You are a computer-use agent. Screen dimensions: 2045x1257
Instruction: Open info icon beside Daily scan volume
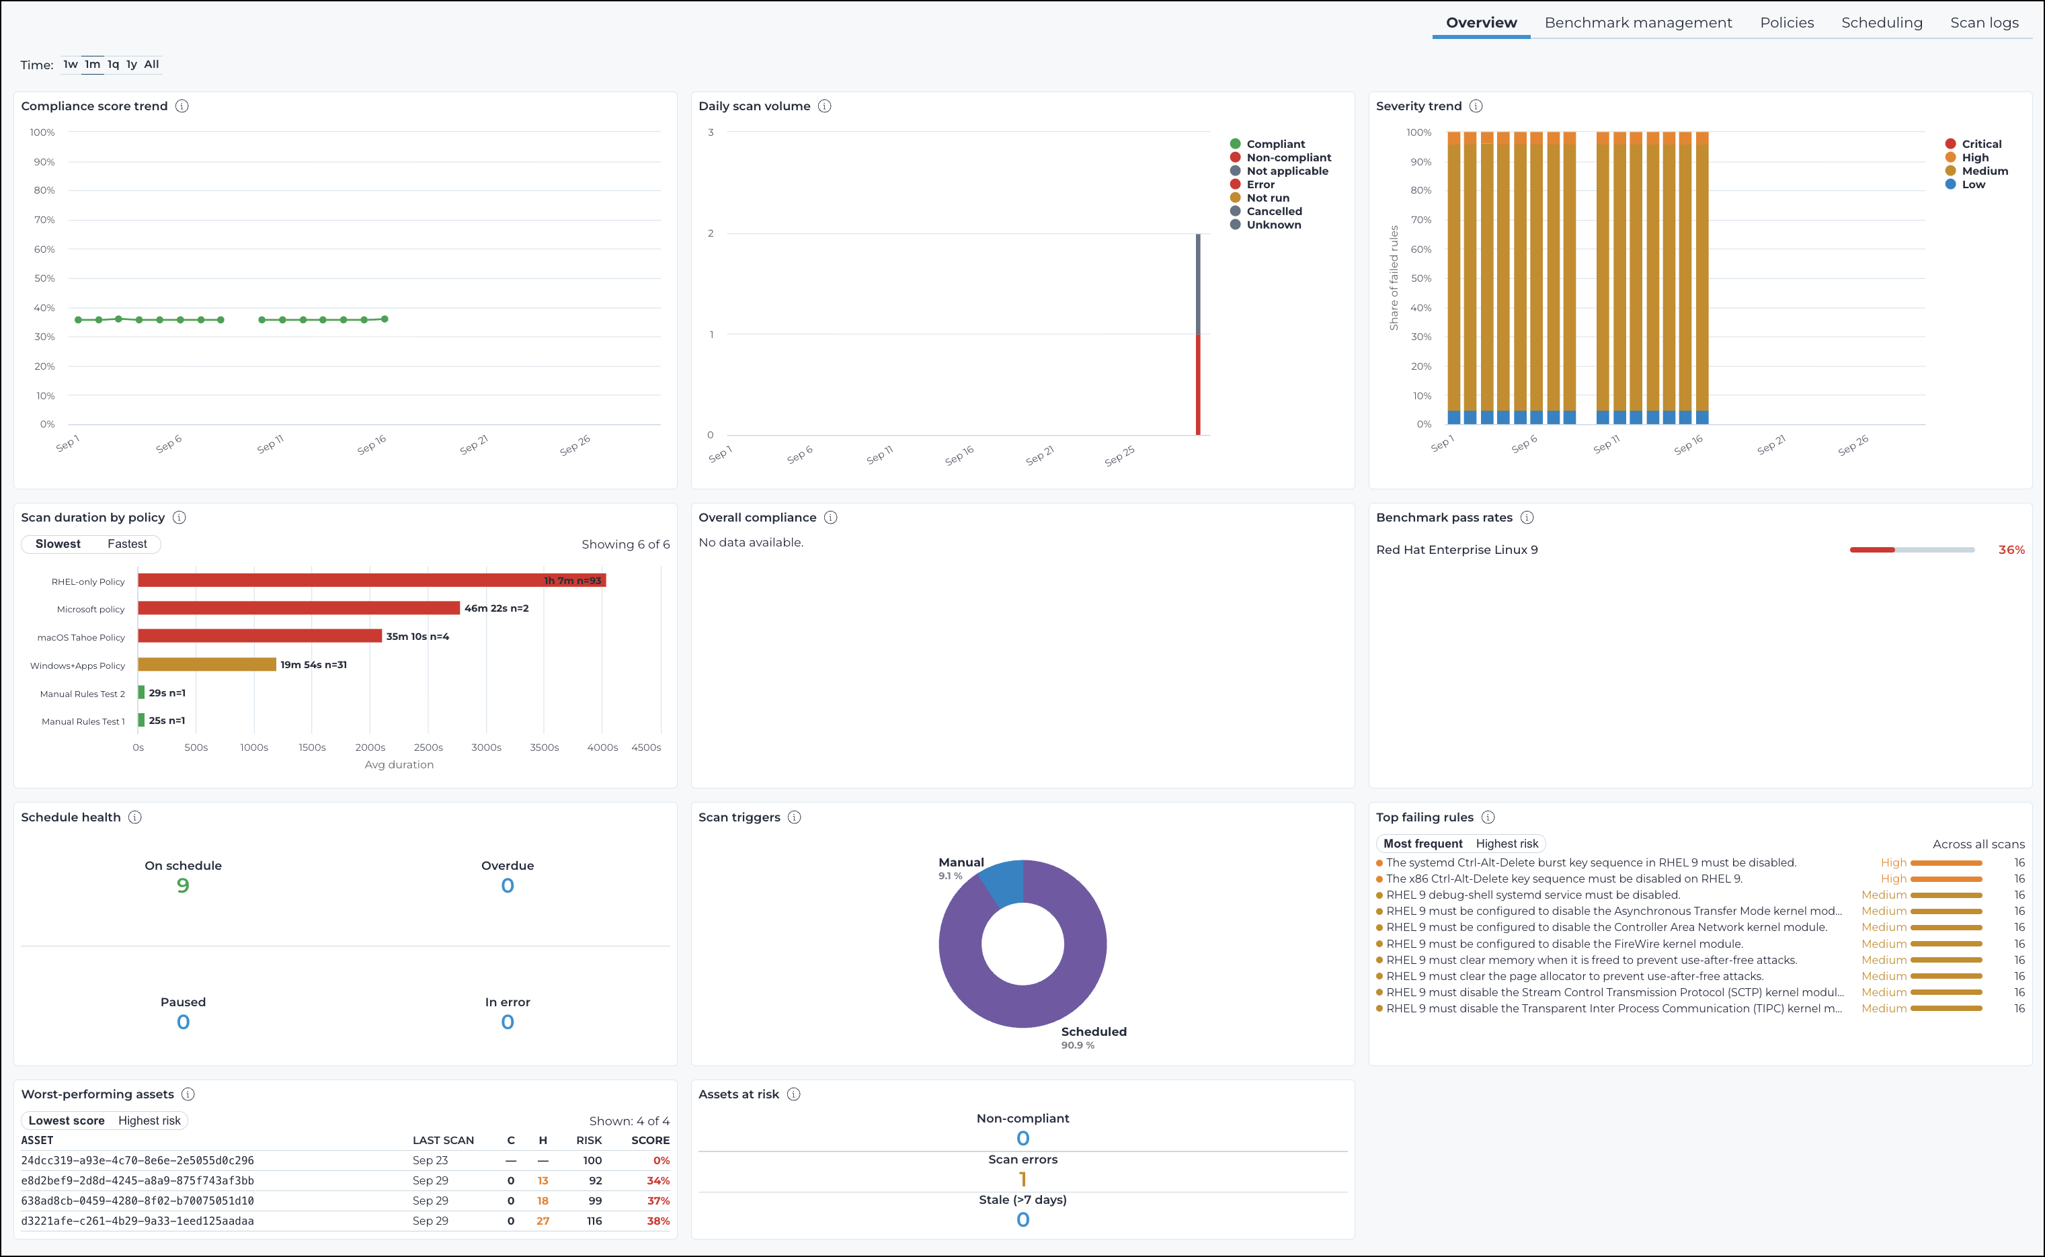click(x=825, y=106)
